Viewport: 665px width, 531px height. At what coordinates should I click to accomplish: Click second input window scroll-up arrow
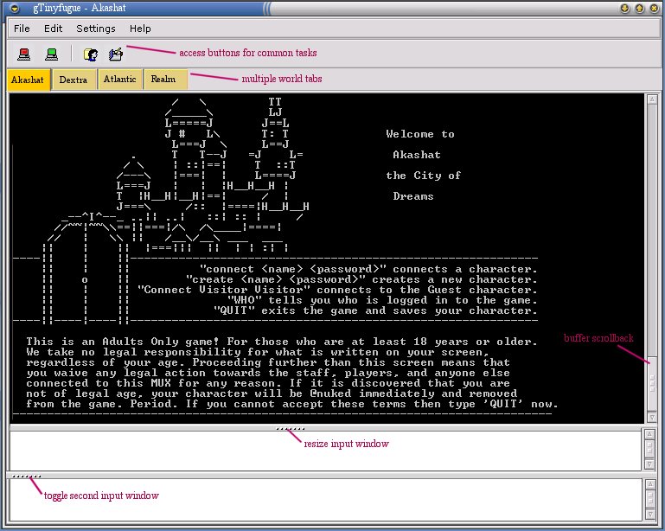[x=650, y=484]
